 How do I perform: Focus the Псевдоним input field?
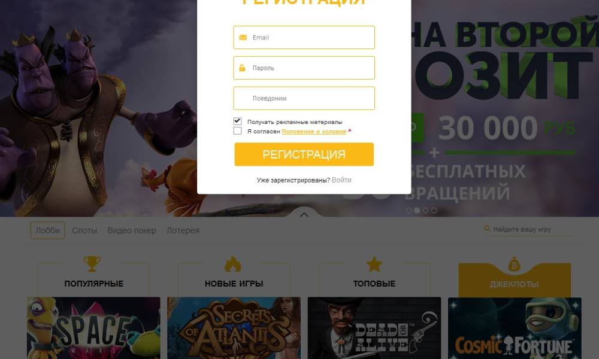click(304, 99)
